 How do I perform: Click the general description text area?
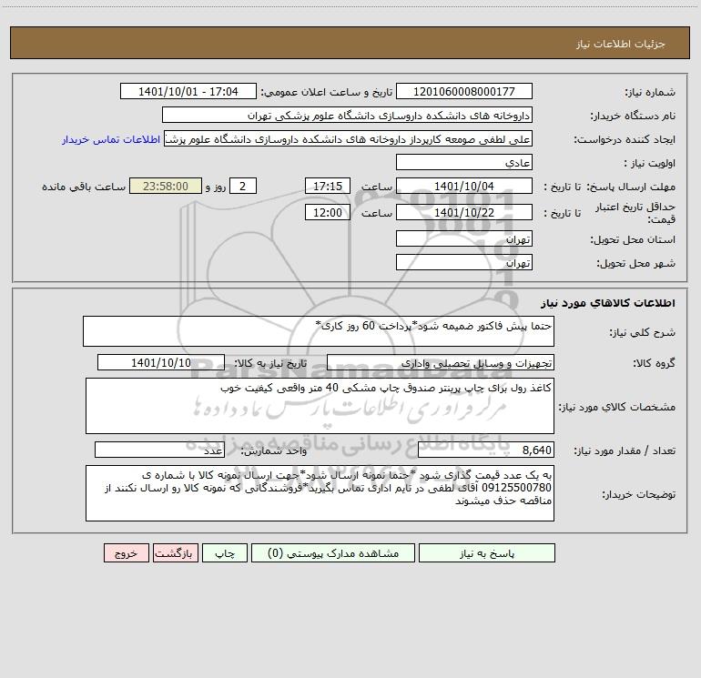tap(319, 331)
